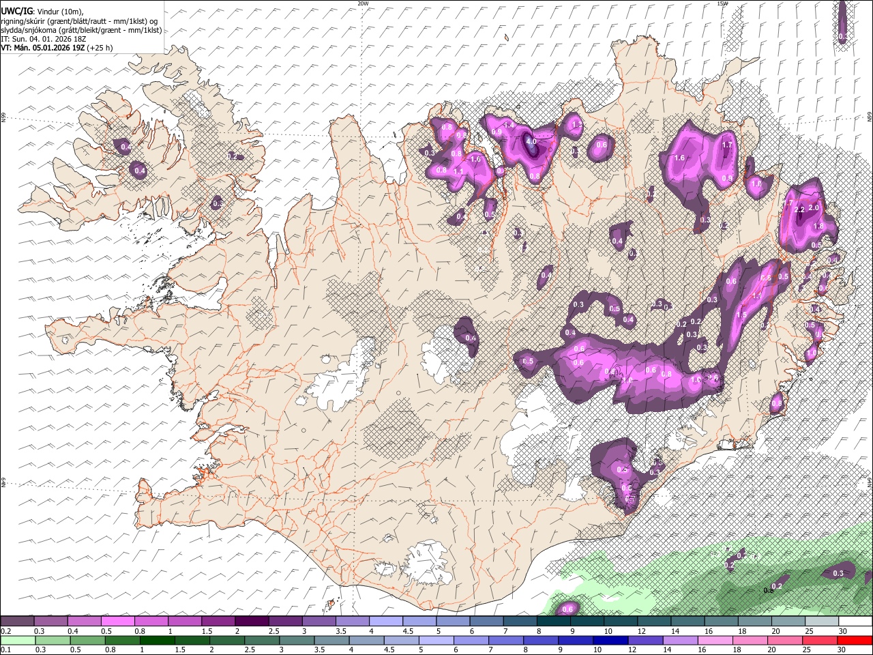
Task: Select the "30" label in the bottom legend row
Action: tap(842, 650)
